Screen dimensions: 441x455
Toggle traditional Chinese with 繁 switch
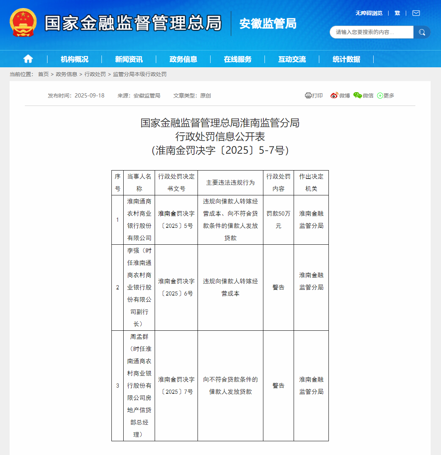tap(397, 13)
